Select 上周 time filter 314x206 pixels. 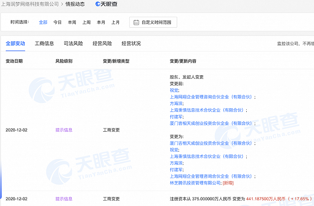pos(87,22)
